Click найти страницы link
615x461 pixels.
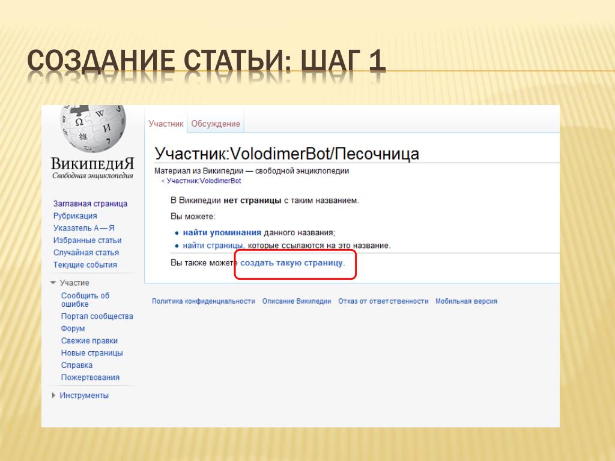[213, 246]
